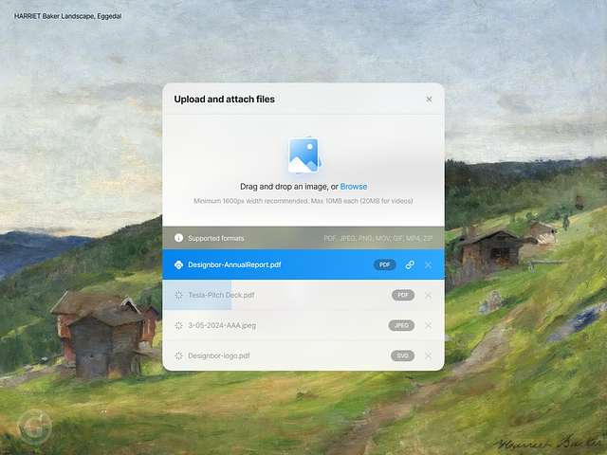Click the Supported formats info icon
Image resolution: width=607 pixels, height=455 pixels.
click(x=178, y=238)
